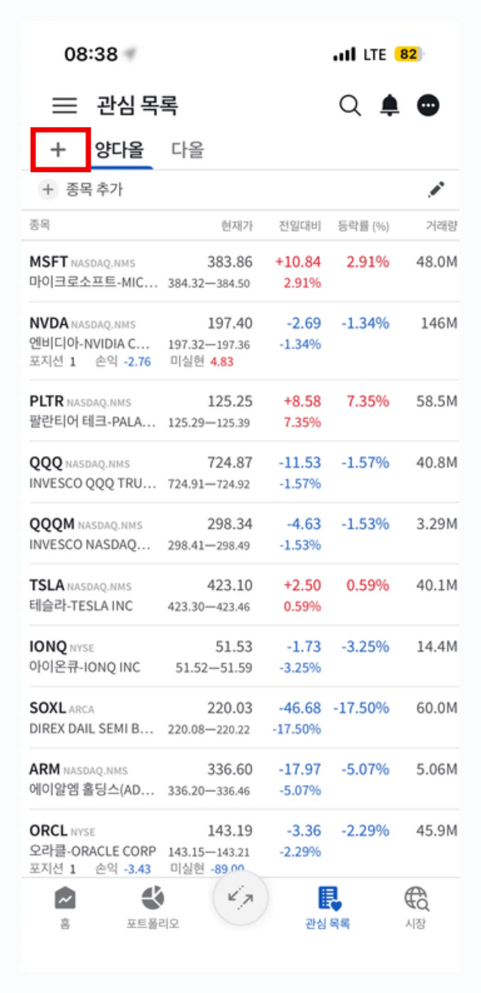Tap the pencil edit list icon

[436, 190]
